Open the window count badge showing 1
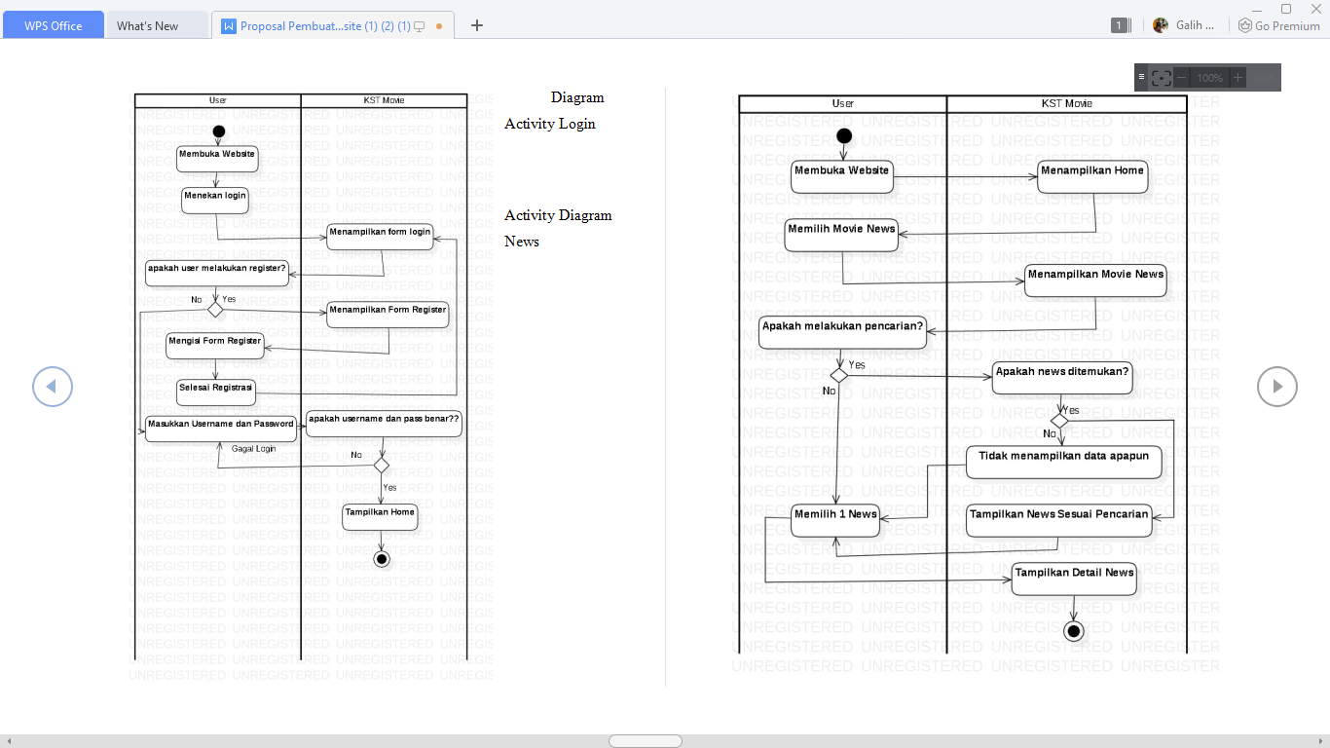This screenshot has width=1330, height=748. tap(1120, 25)
